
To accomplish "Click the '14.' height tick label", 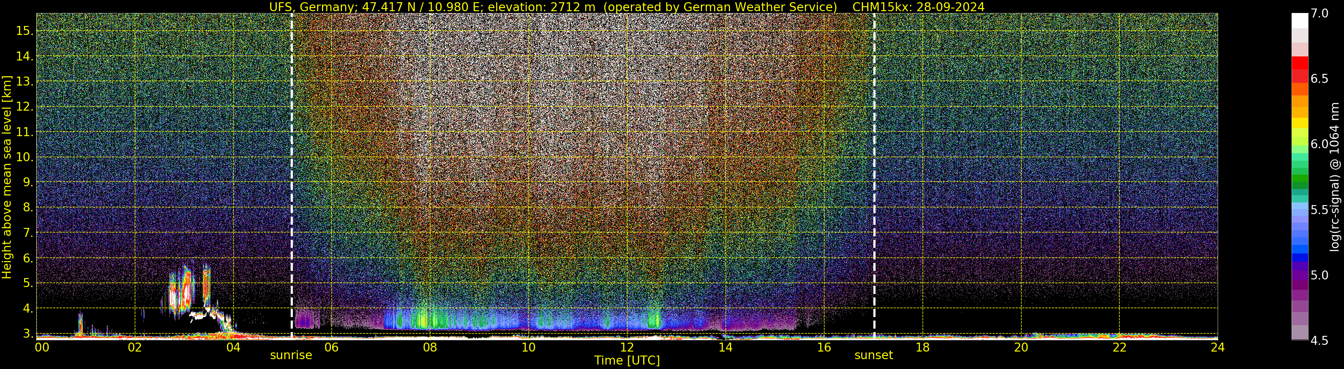I will (25, 56).
